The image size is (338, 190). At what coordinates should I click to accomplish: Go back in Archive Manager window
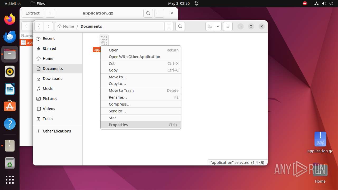pyautogui.click(x=26, y=26)
